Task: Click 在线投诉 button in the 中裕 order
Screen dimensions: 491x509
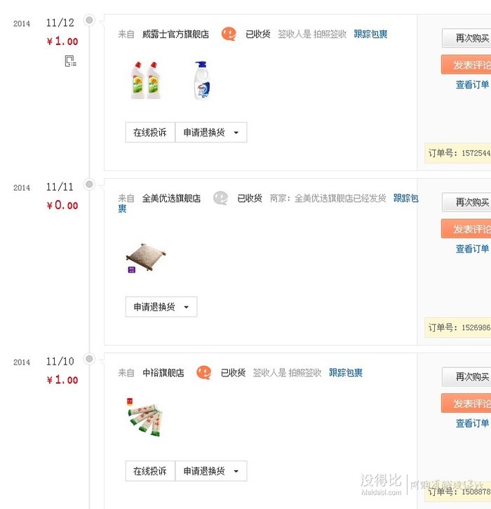Action: 150,471
